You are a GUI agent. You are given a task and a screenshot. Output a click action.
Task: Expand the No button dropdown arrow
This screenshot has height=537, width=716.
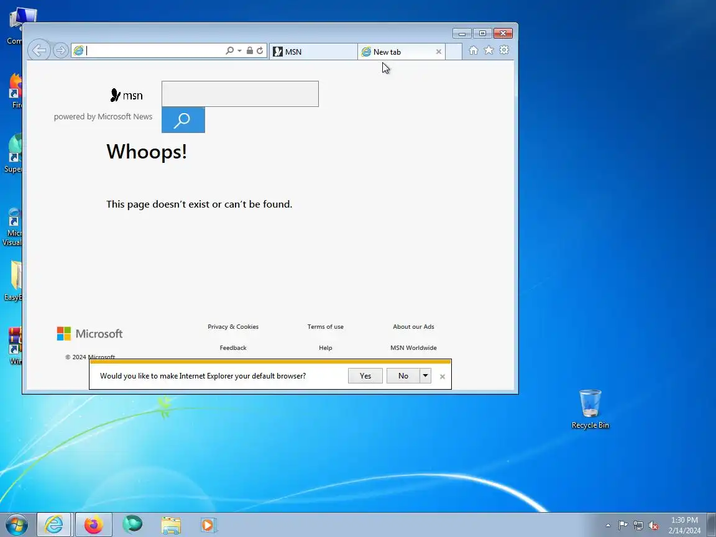425,376
